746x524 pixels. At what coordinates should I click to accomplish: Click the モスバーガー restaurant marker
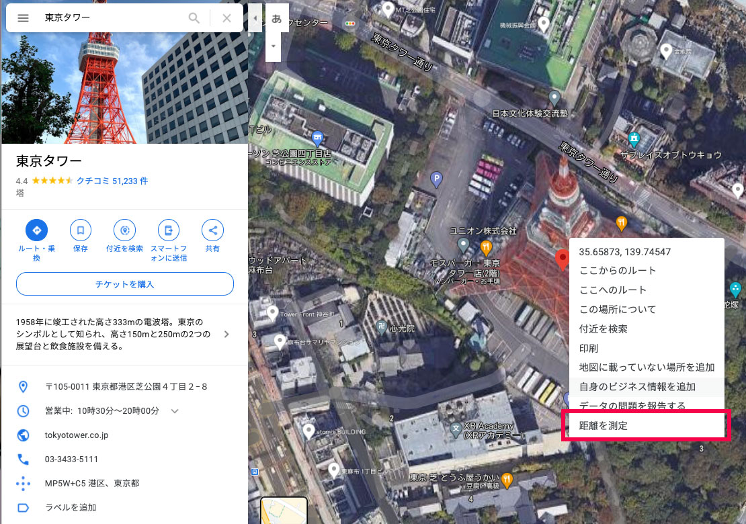click(x=486, y=247)
